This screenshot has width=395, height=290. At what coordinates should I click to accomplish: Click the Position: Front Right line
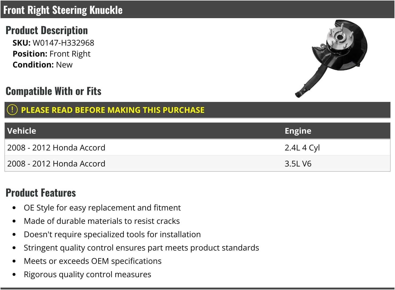tap(52, 54)
